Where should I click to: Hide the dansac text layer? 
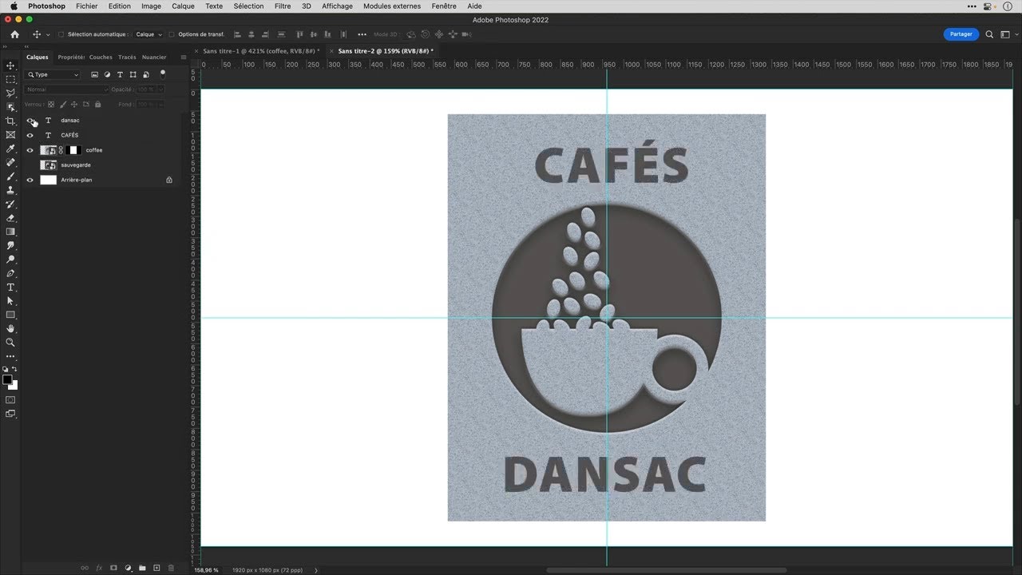point(30,121)
